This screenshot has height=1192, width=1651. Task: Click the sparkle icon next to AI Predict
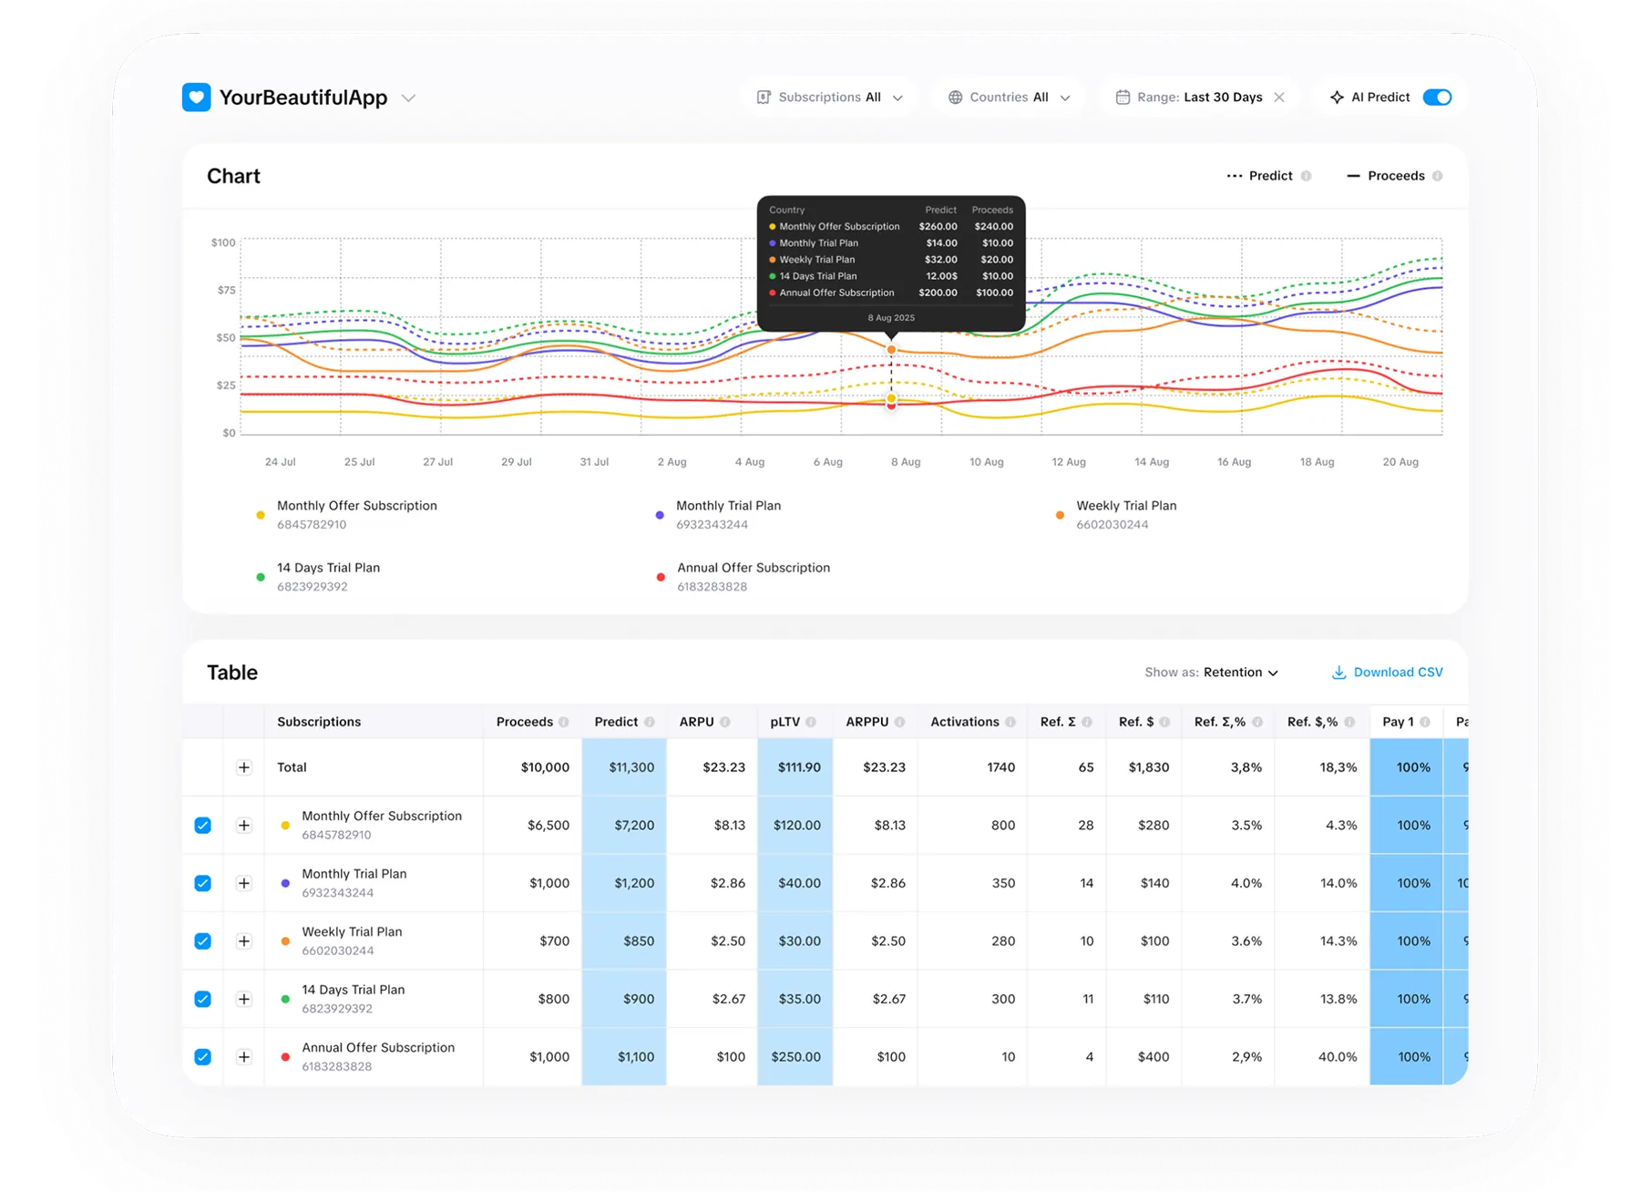pyautogui.click(x=1338, y=97)
